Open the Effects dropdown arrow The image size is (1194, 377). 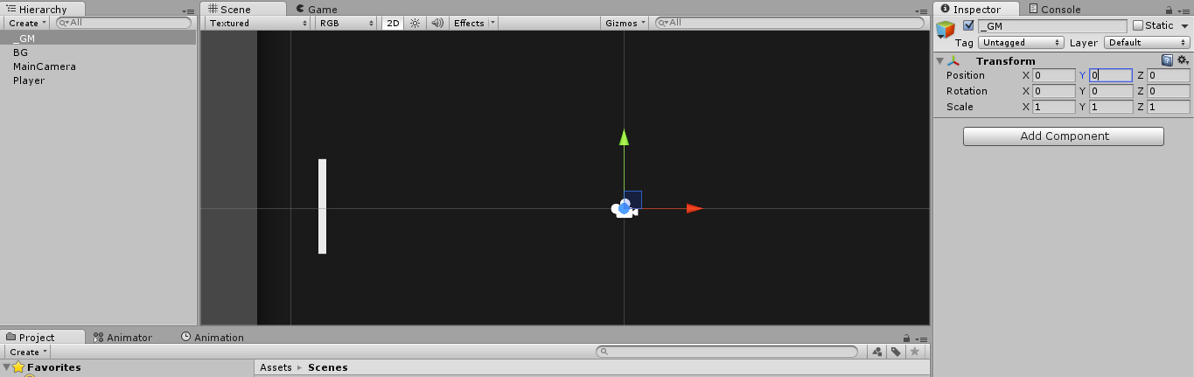492,23
